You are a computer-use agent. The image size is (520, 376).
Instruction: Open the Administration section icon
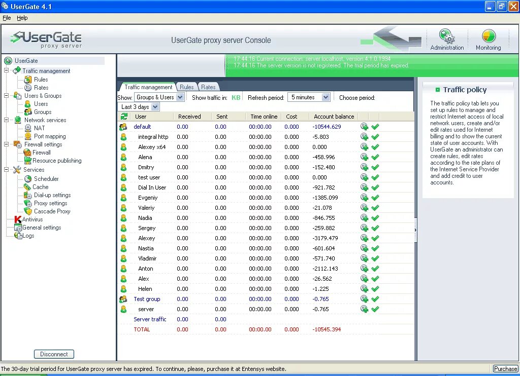447,36
